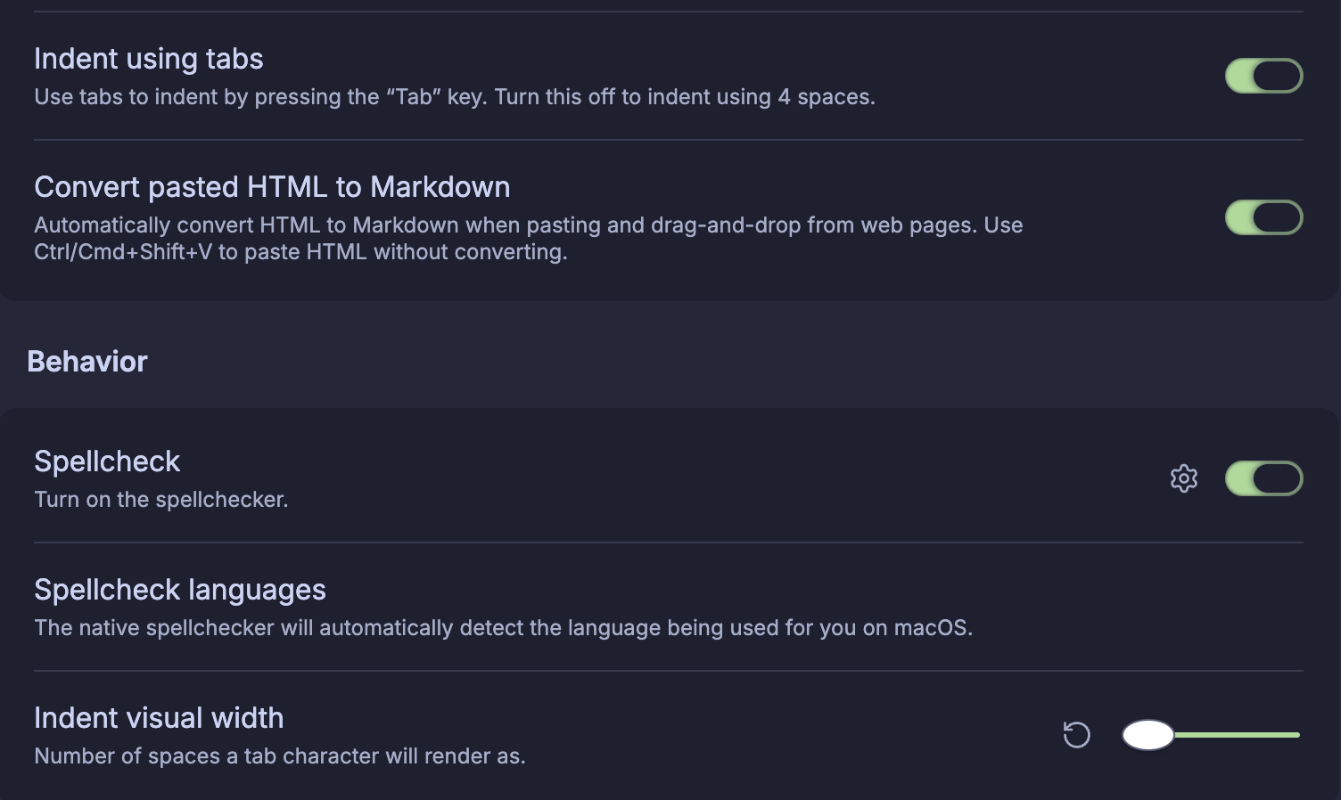The width and height of the screenshot is (1341, 800).
Task: Click the "Spellcheck languages" setting title
Action: [x=180, y=590]
